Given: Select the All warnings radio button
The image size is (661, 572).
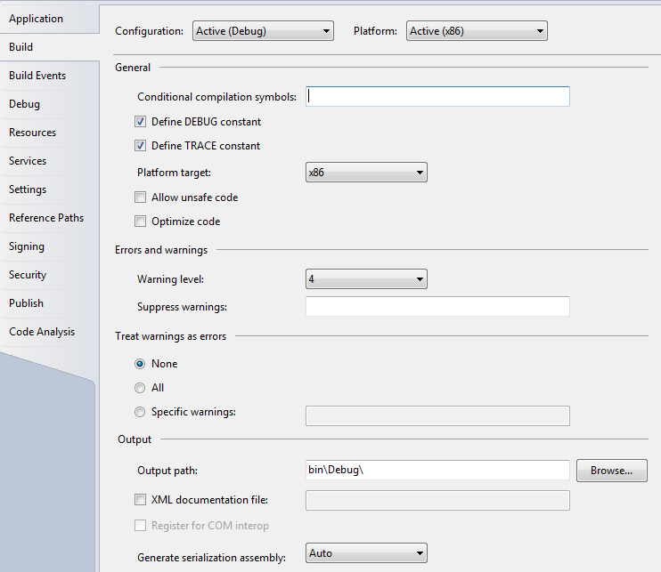Looking at the screenshot, I should [x=140, y=388].
